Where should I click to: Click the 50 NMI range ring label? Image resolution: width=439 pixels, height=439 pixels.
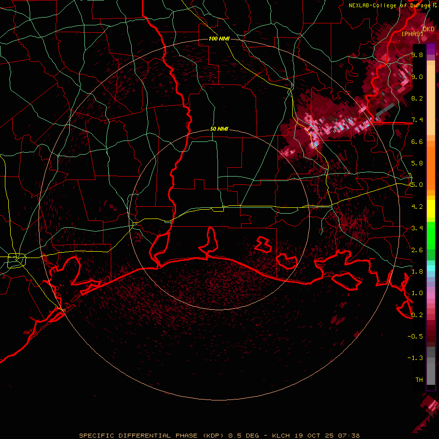219,129
